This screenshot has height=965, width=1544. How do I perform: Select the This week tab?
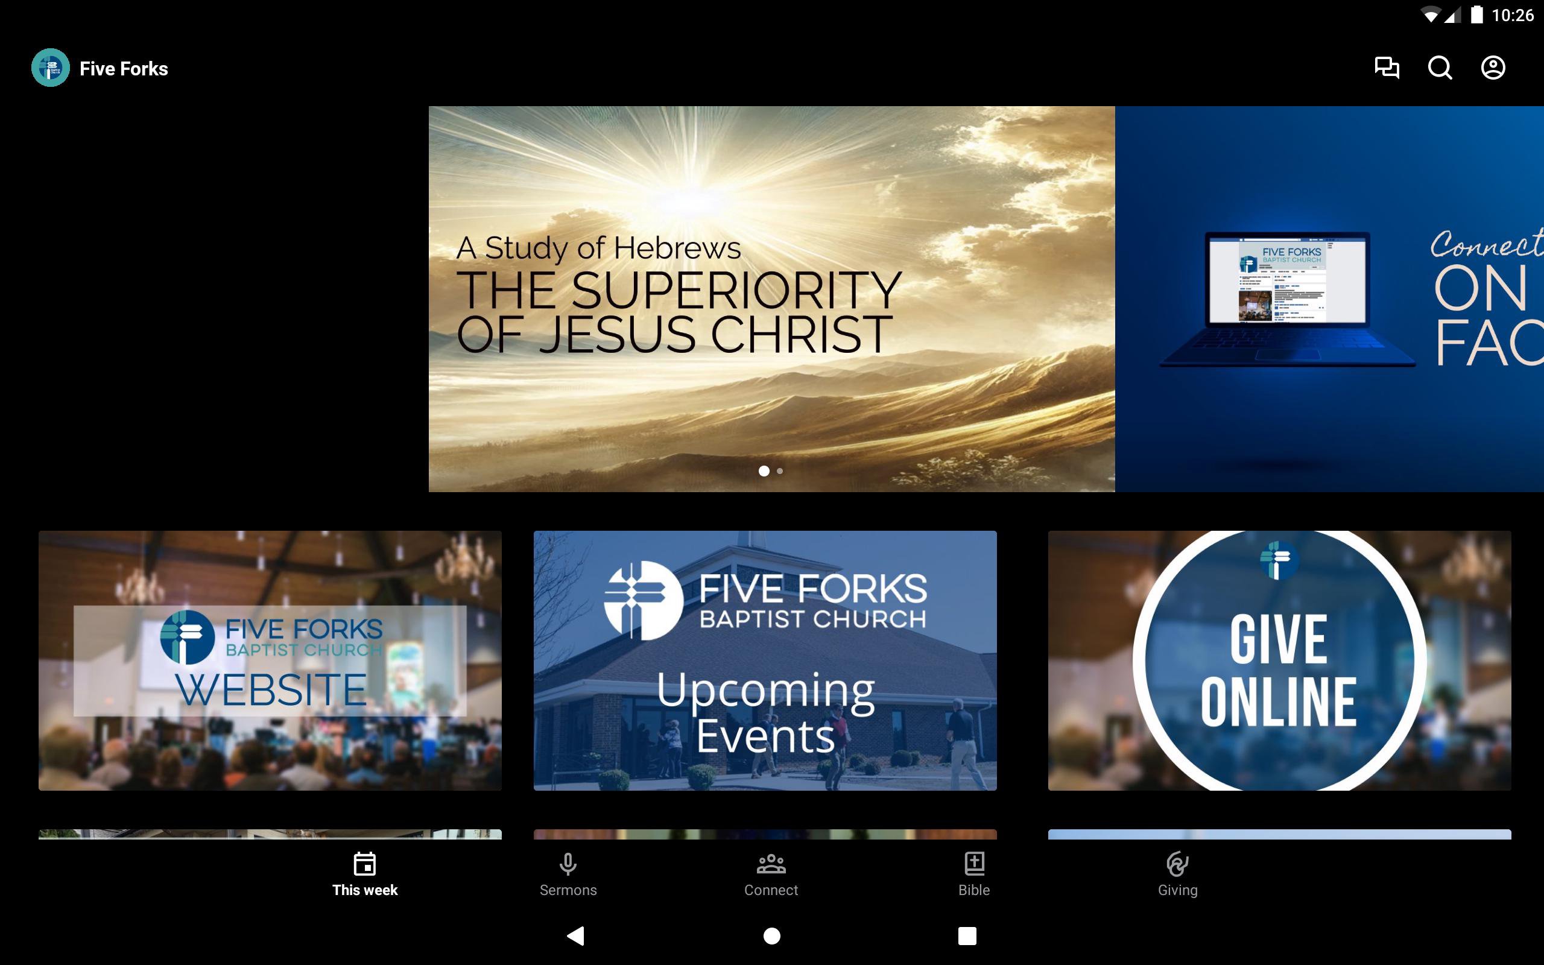click(x=364, y=875)
